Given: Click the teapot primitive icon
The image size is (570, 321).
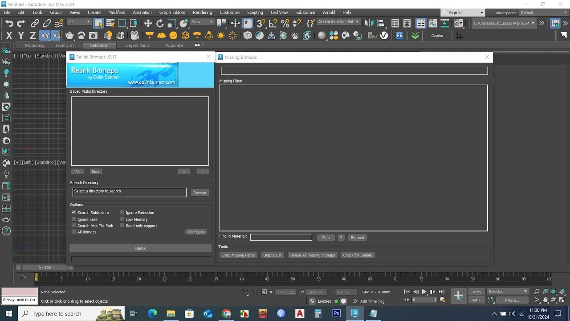Looking at the screenshot, I should (69, 35).
